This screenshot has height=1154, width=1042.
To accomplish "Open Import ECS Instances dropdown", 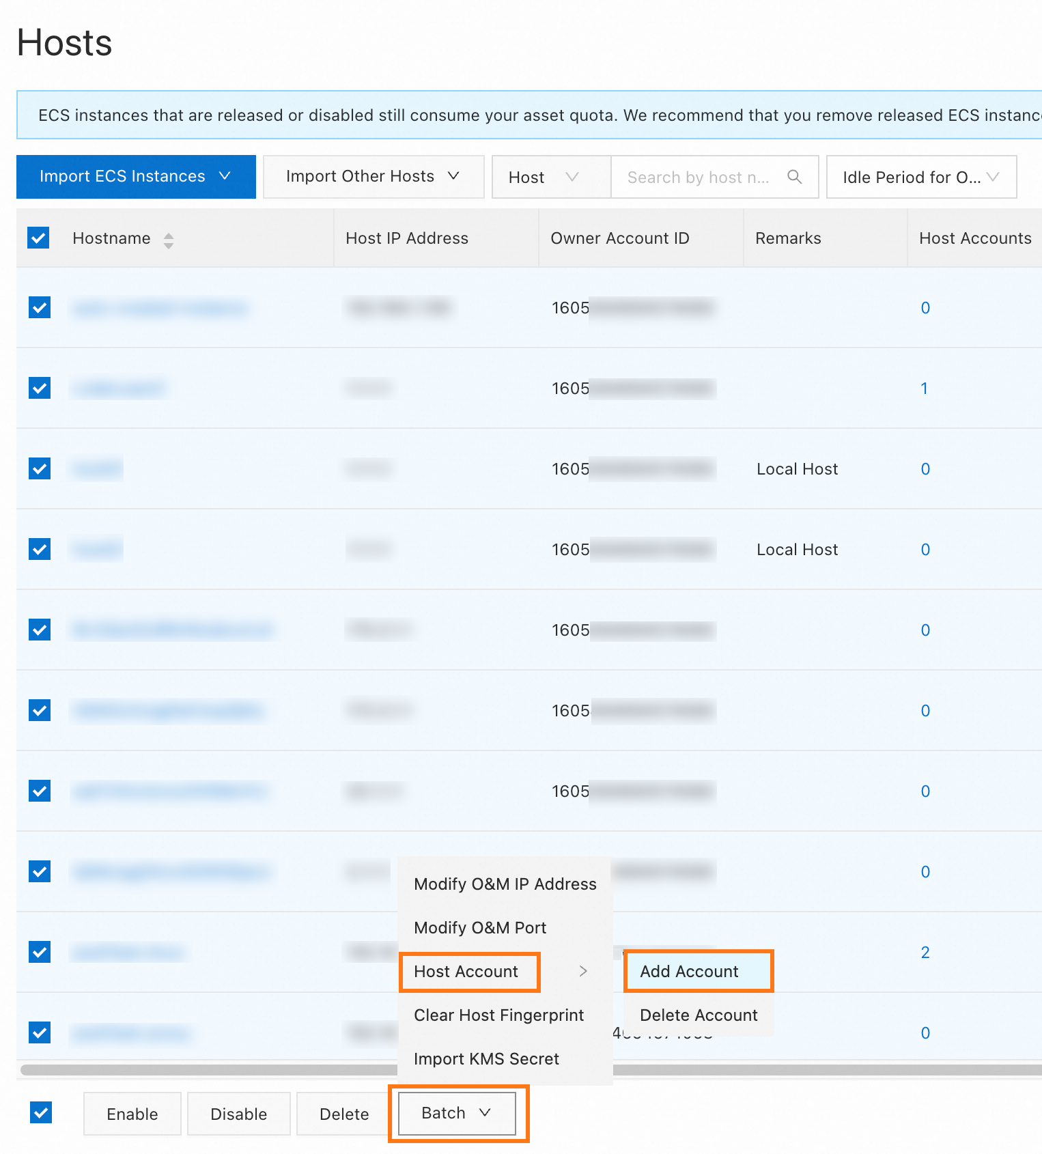I will (x=136, y=177).
